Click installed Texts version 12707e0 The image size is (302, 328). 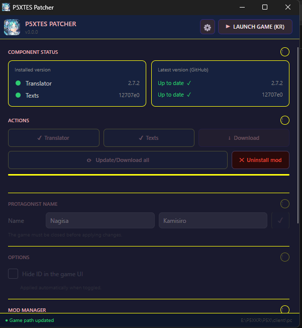tap(129, 95)
